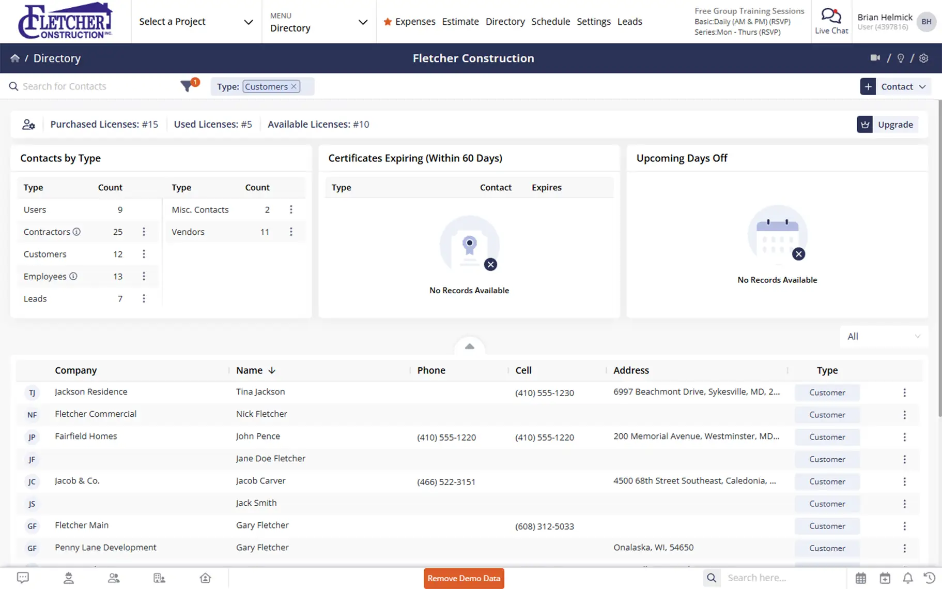Click Penny Lane Development company cell

pyautogui.click(x=105, y=547)
